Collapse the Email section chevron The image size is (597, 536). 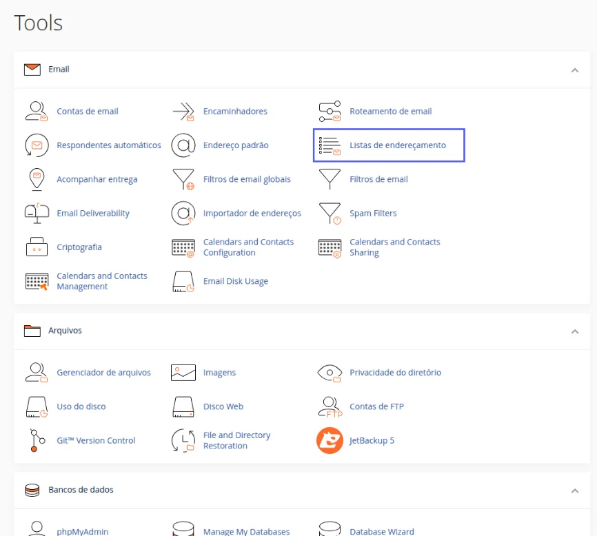tap(575, 70)
